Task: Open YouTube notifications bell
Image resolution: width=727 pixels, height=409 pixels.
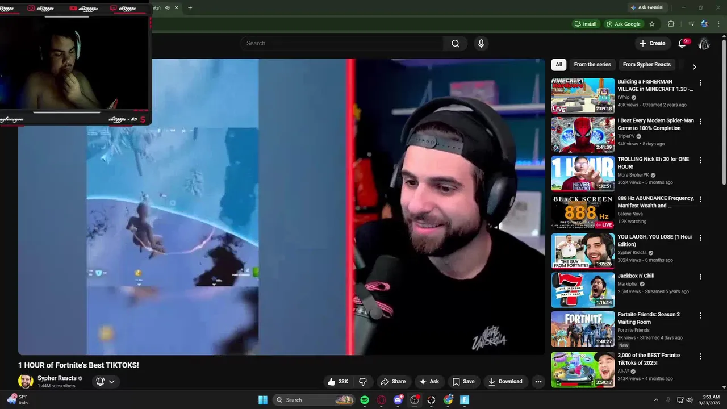Action: pos(683,44)
